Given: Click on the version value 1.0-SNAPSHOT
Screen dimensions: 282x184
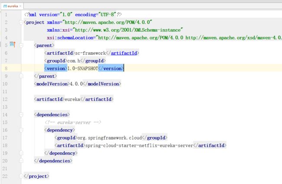Looking at the screenshot, I should tap(83, 69).
